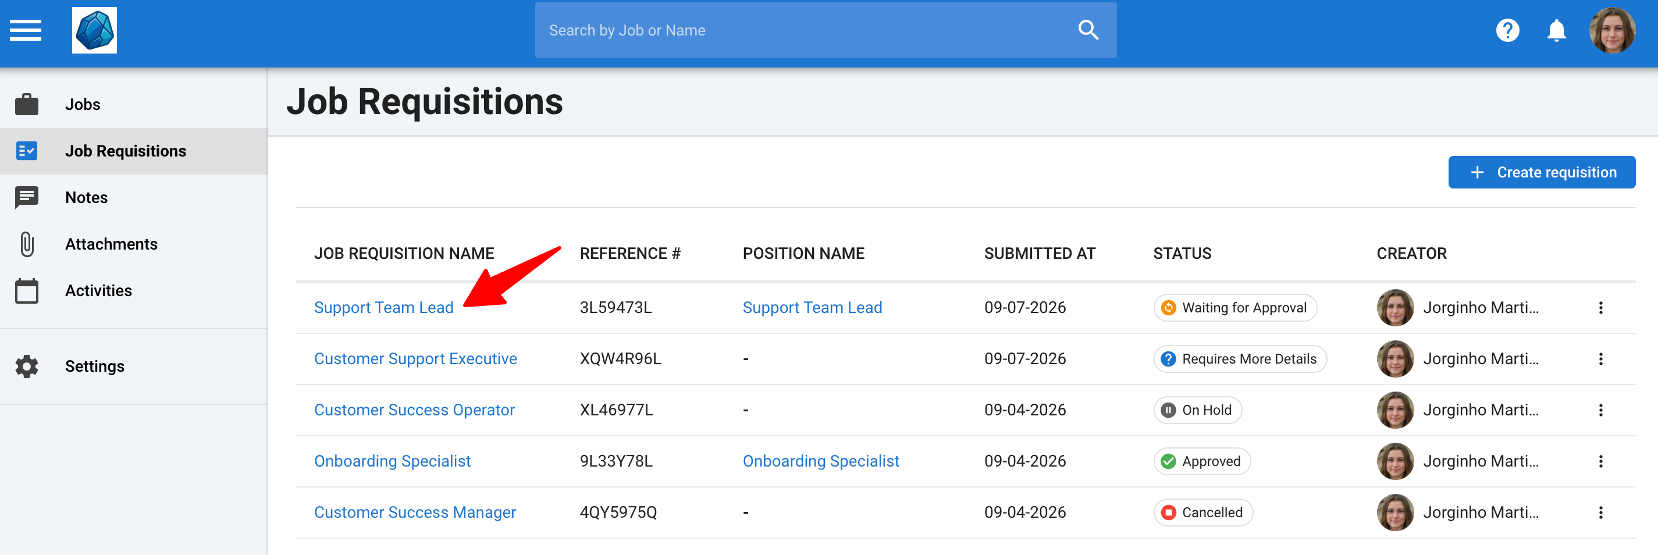Open the Onboarding Specialist position name link
The height and width of the screenshot is (555, 1658).
click(821, 461)
